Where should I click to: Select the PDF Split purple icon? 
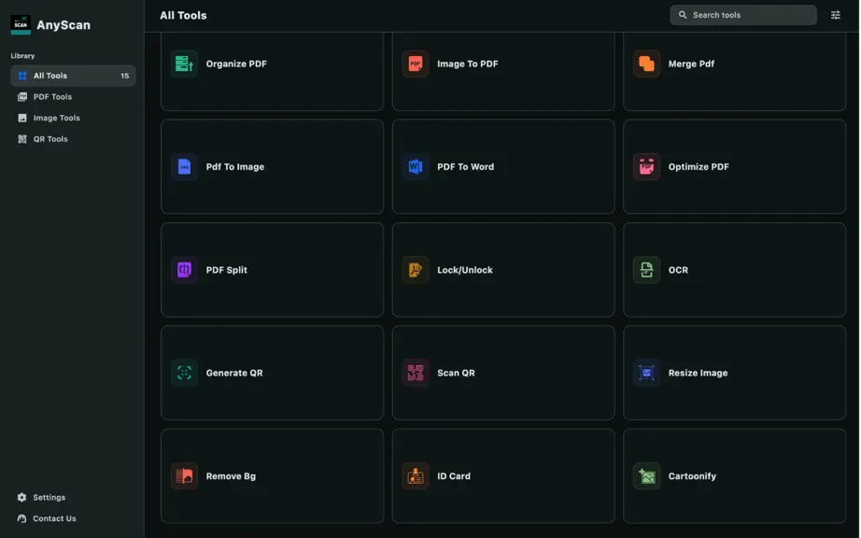pos(184,270)
